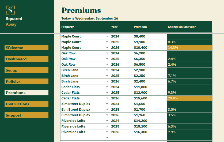The width and height of the screenshot is (224, 142).
Task: Click the $15,600 premium cell
Action: [150, 98]
